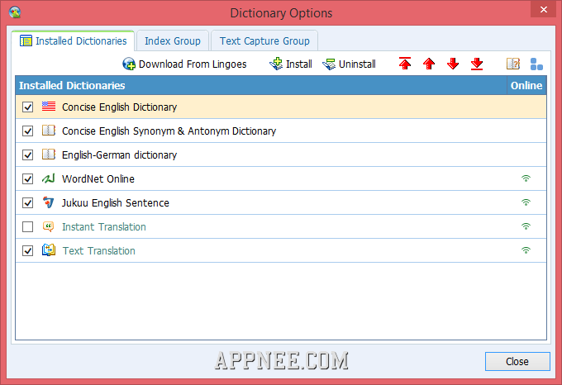The height and width of the screenshot is (385, 562).
Task: Click the online signal icon for Jukuu English Sentence
Action: click(x=526, y=202)
